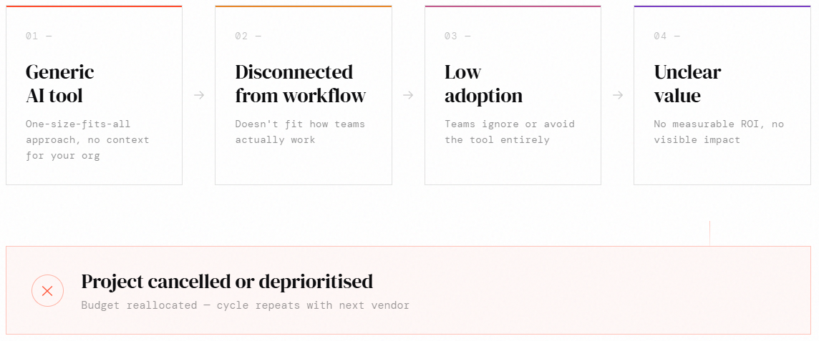Click "No measurable ROI, no visible impact" text
Viewport: 819px width, 341px height.
718,132
